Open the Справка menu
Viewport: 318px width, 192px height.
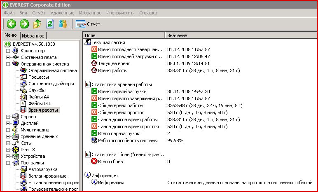click(x=148, y=13)
